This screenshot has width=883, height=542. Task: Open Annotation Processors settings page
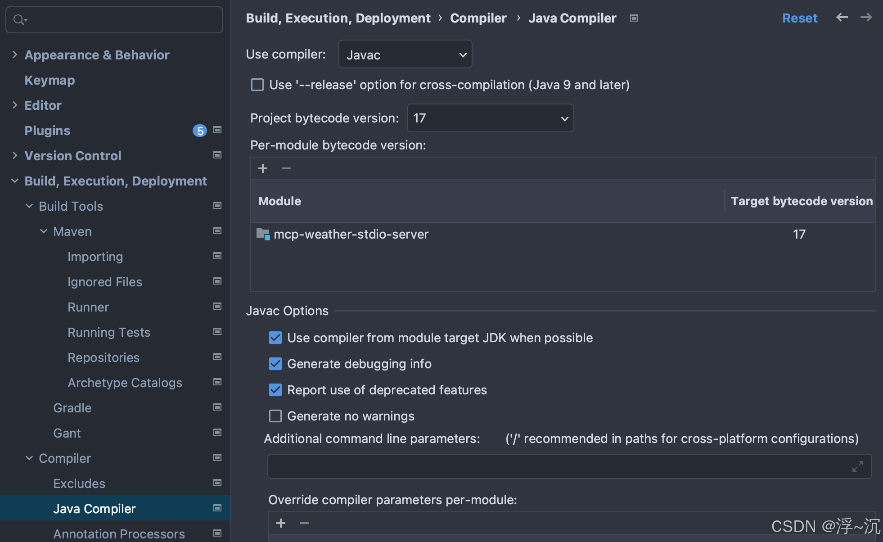119,534
